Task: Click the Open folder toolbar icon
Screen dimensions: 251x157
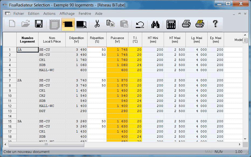Action: (26, 24)
